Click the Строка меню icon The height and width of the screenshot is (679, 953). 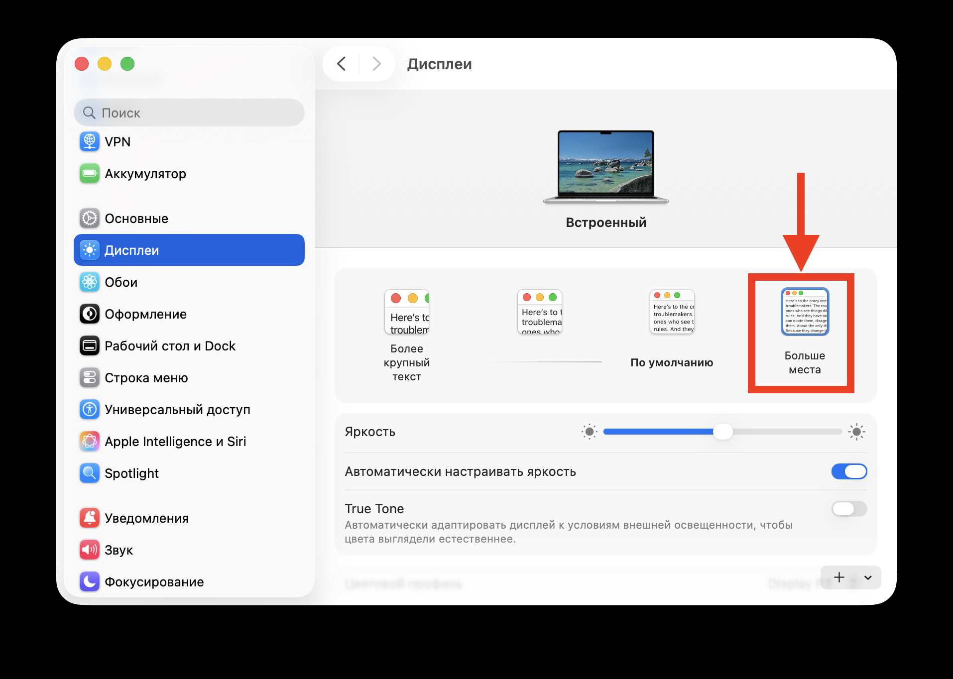[x=90, y=377]
